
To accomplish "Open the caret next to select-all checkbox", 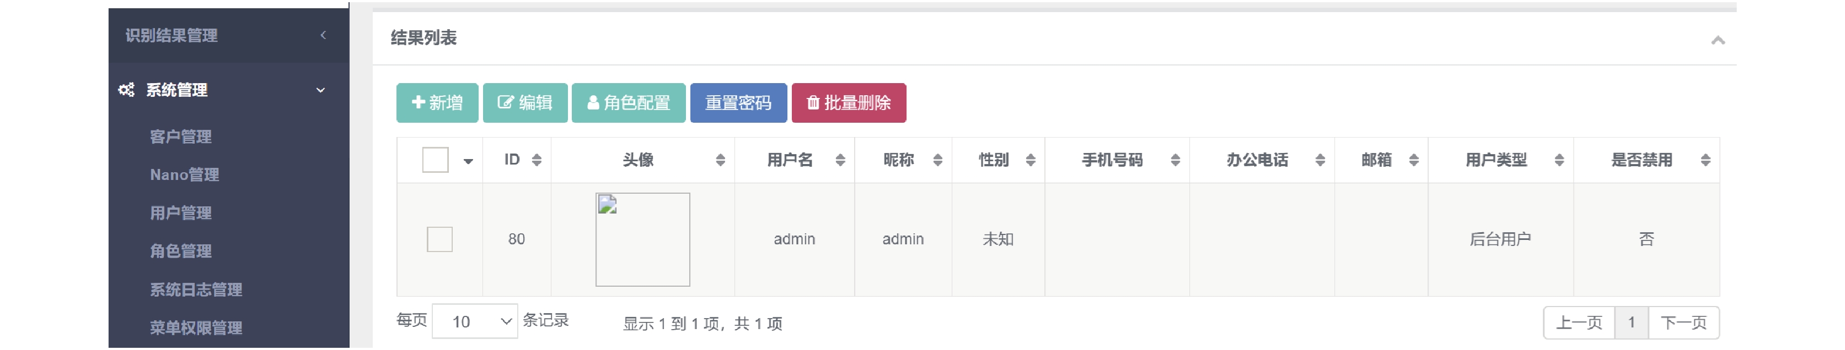I will pyautogui.click(x=468, y=161).
